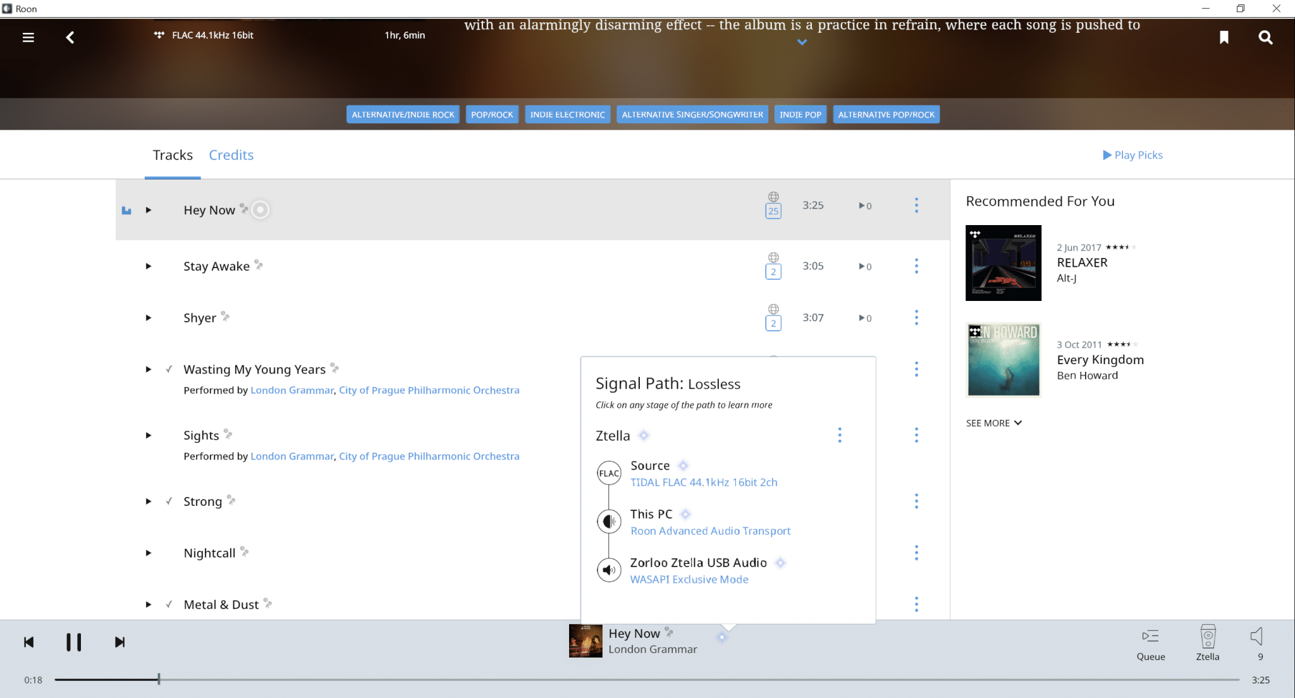1295x698 pixels.
Task: Click versions badge 25 for Hey Now
Action: tap(773, 211)
